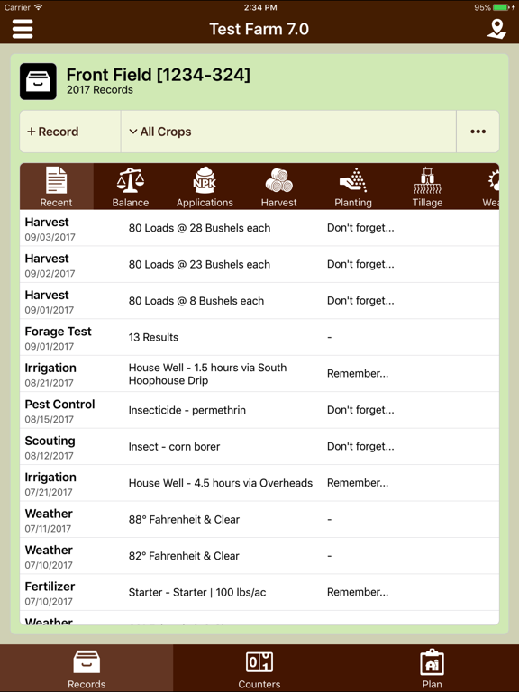Select the Tillage equipment tab
Image resolution: width=519 pixels, height=692 pixels.
tap(427, 187)
